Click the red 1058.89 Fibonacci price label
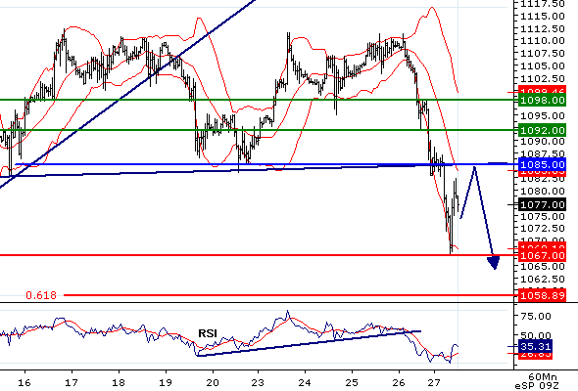The width and height of the screenshot is (578, 391). 542,295
